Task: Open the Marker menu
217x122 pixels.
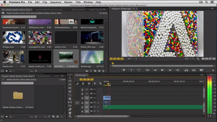Action: click(68, 2)
